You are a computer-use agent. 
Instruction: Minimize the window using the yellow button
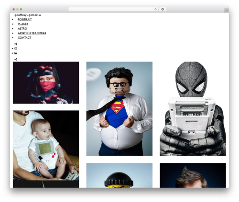(17, 10)
